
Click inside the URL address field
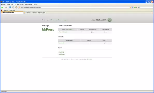click(x=75, y=7)
